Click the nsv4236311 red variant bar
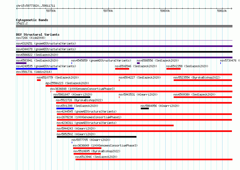Viewport: 240px width, 170px height. pyautogui.click(x=115, y=125)
